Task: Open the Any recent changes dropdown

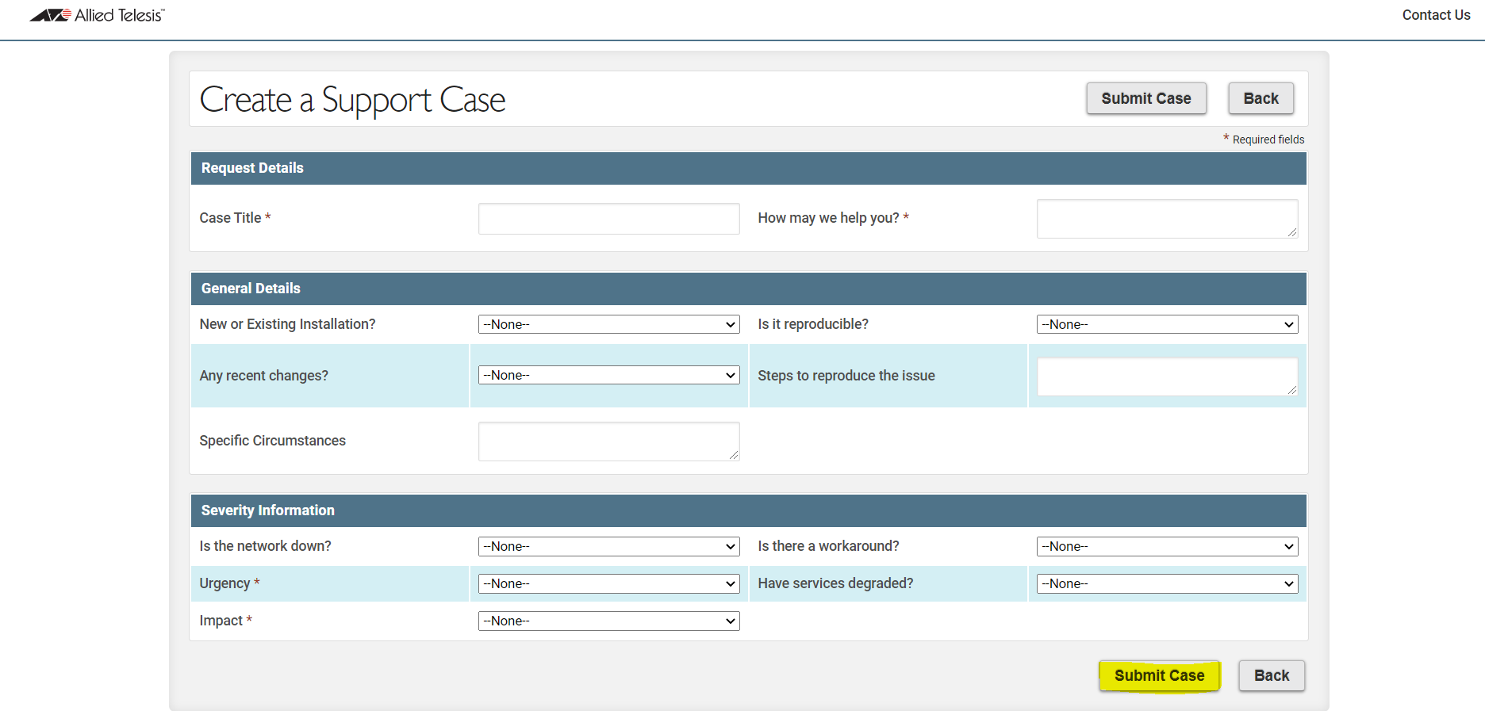Action: (608, 375)
